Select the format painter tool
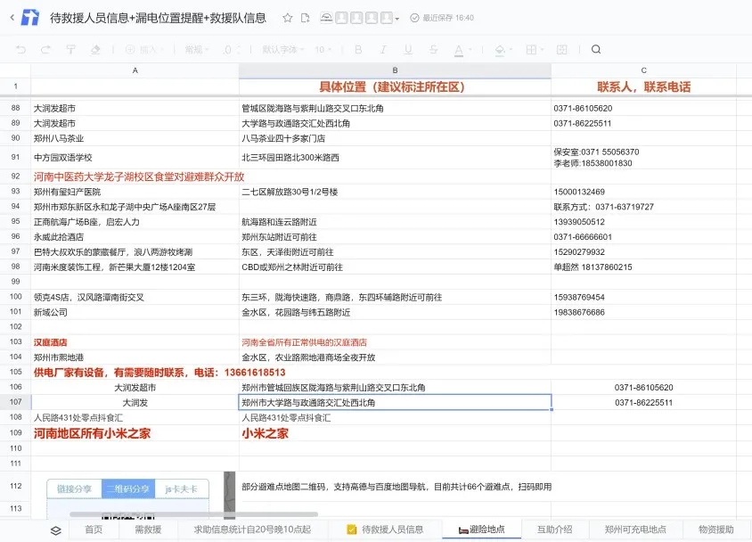 [70, 49]
